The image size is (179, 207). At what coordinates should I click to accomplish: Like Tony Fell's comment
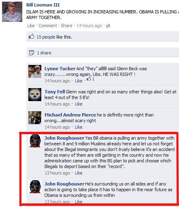coord(79,104)
